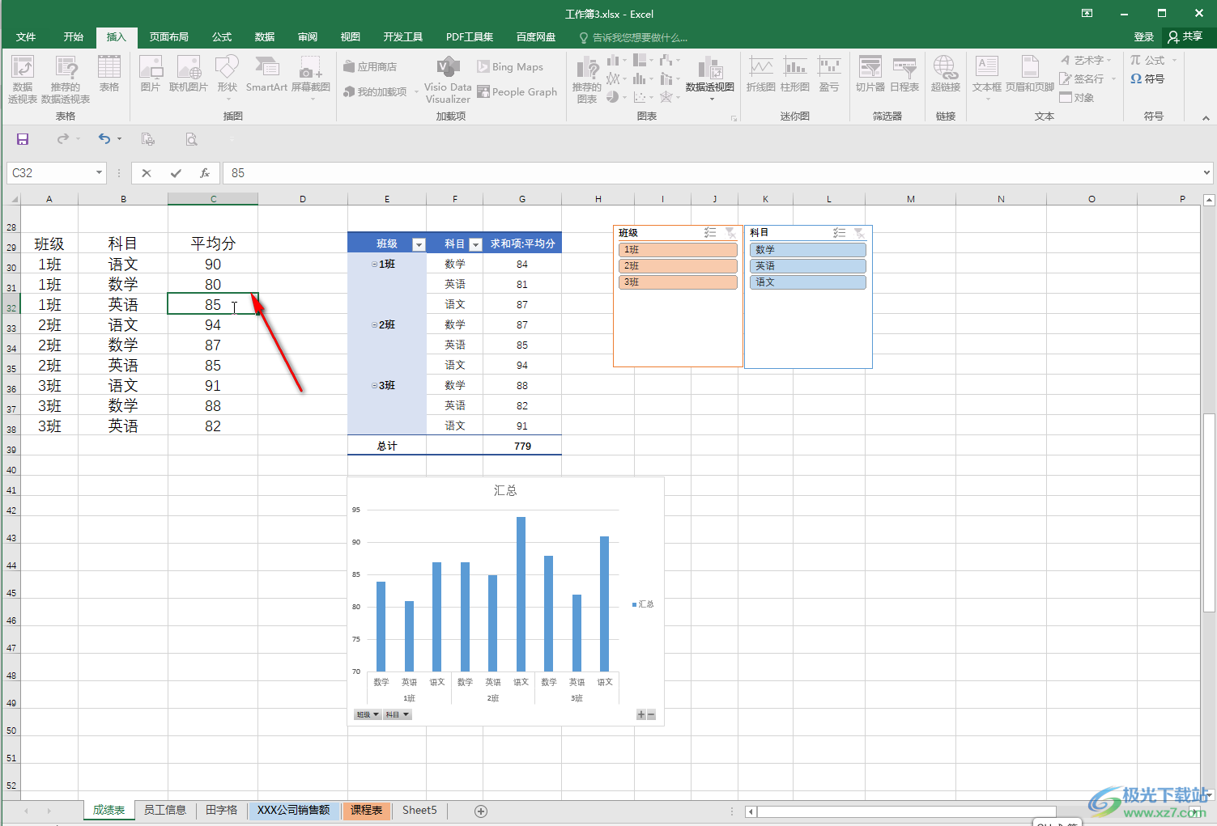This screenshot has width=1217, height=826.
Task: Switch to the 公式 ribbon tab
Action: [x=222, y=37]
